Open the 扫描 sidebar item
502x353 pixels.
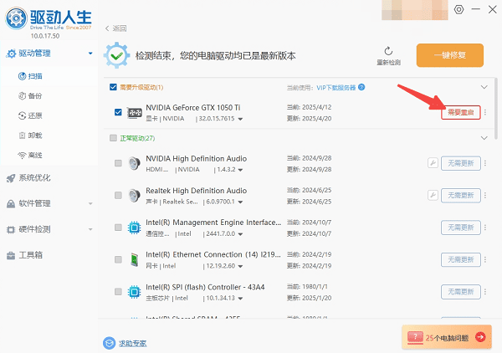[x=49, y=76]
